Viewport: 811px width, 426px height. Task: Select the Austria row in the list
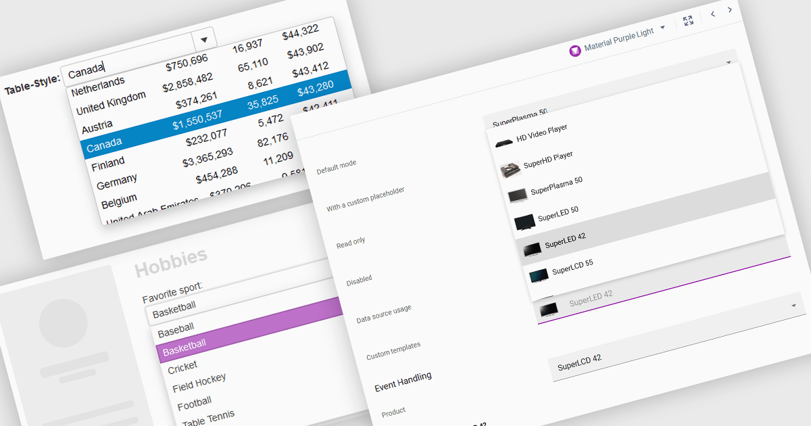point(96,126)
